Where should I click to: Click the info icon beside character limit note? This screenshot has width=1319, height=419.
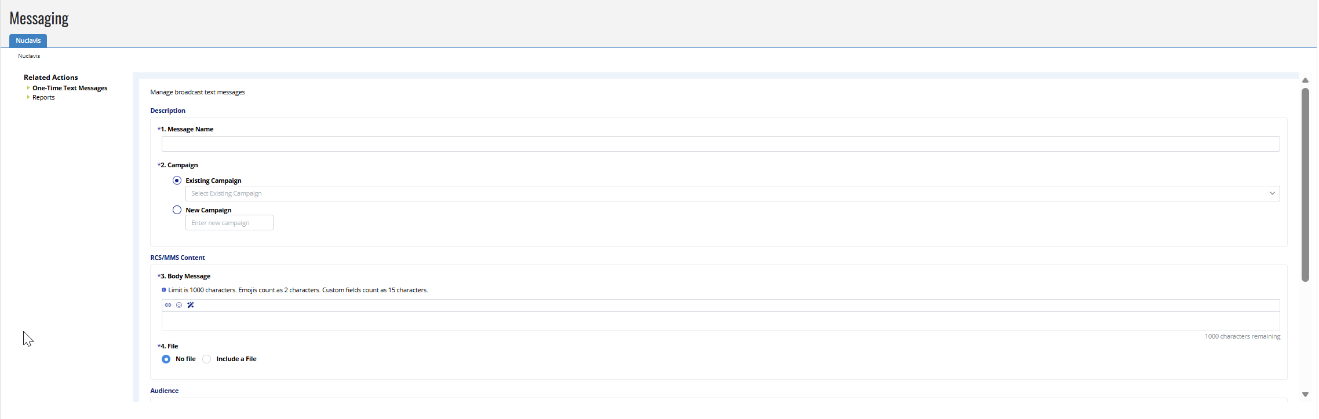164,290
